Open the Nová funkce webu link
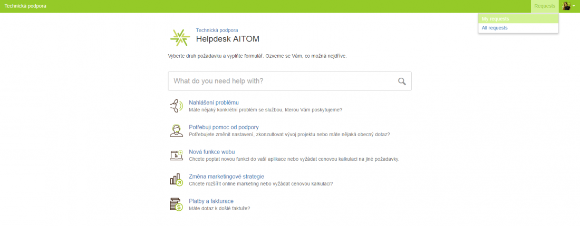 click(212, 152)
